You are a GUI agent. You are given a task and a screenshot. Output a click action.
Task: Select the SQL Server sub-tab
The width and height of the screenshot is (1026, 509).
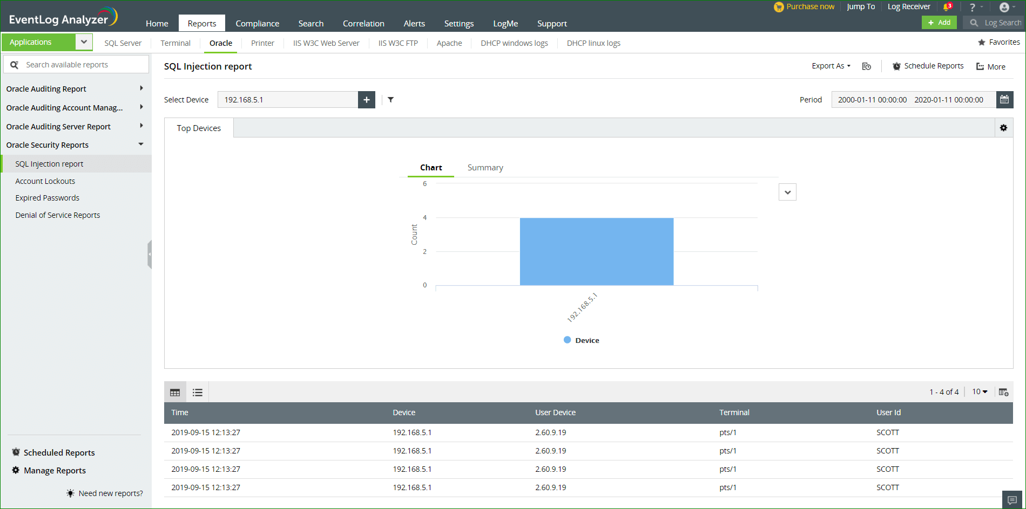point(123,43)
